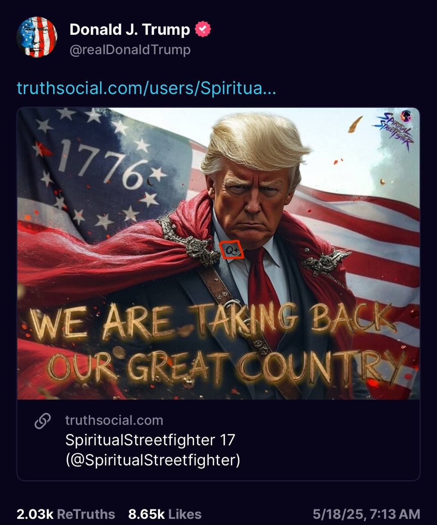Open the Donald J. Trump display name
Screen dimensions: 437x525
click(x=130, y=29)
